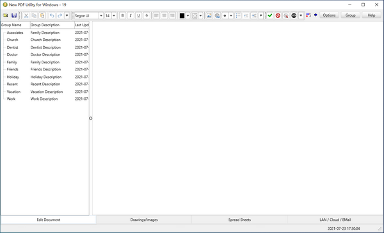Click the insert image icon
The height and width of the screenshot is (233, 384).
coord(209,15)
